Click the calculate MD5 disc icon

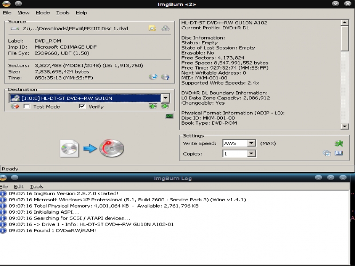(x=153, y=77)
